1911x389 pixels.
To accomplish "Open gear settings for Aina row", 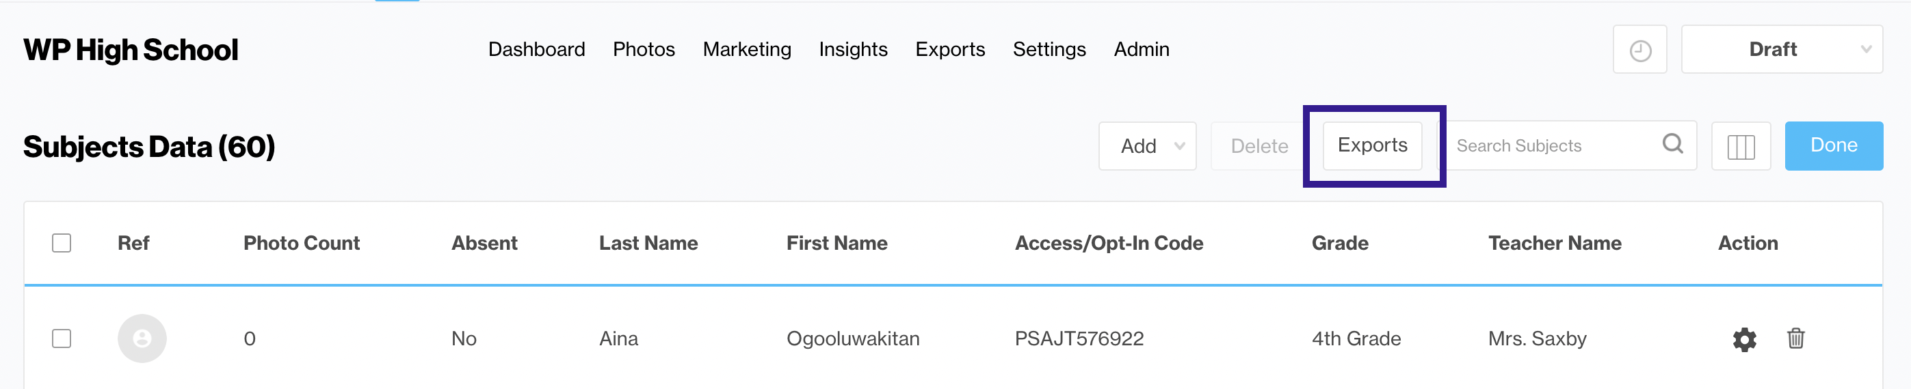I will click(1744, 339).
